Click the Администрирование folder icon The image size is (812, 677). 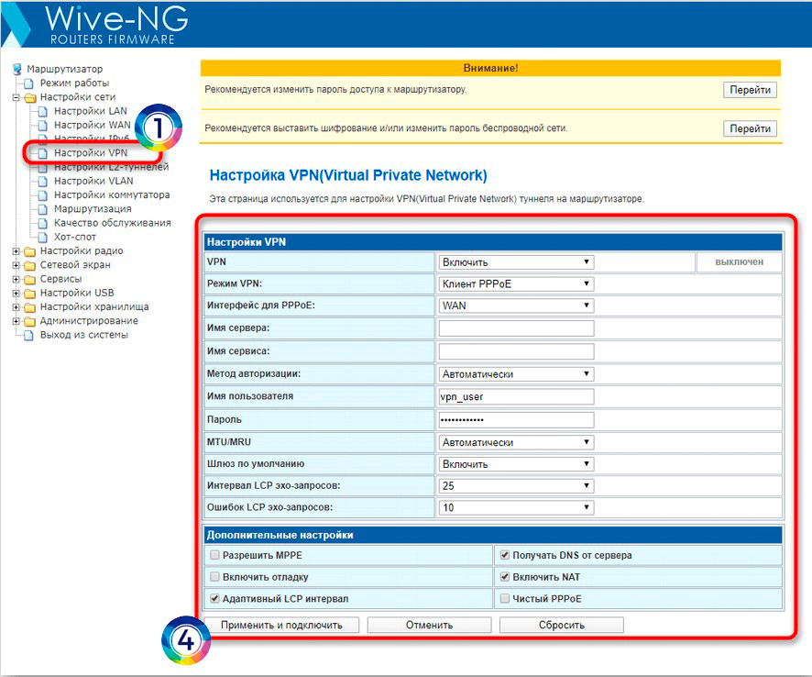pos(30,321)
